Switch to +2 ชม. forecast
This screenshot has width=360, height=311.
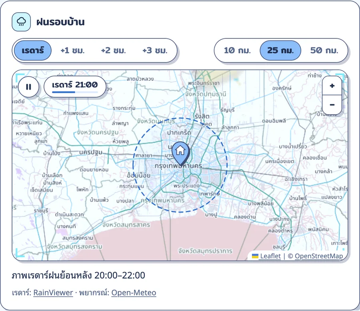114,50
